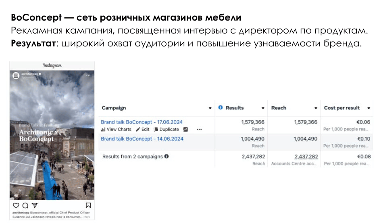Save the post with bookmark icon
Screen dimensions: 379x224
point(88,205)
